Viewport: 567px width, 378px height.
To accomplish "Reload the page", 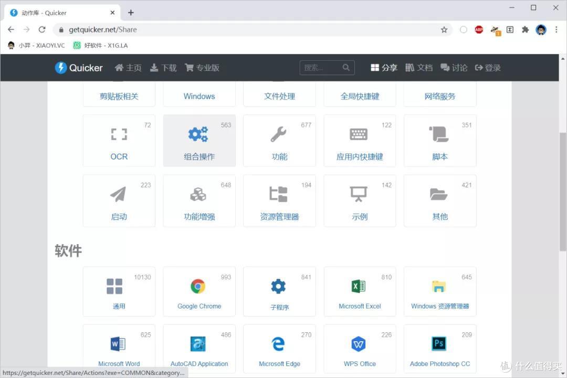I will (42, 29).
